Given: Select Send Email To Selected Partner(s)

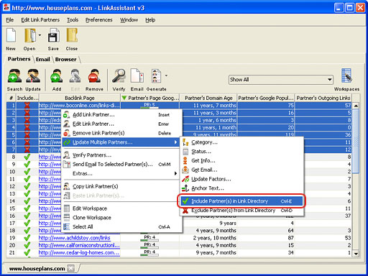Looking at the screenshot, I should point(121,165).
